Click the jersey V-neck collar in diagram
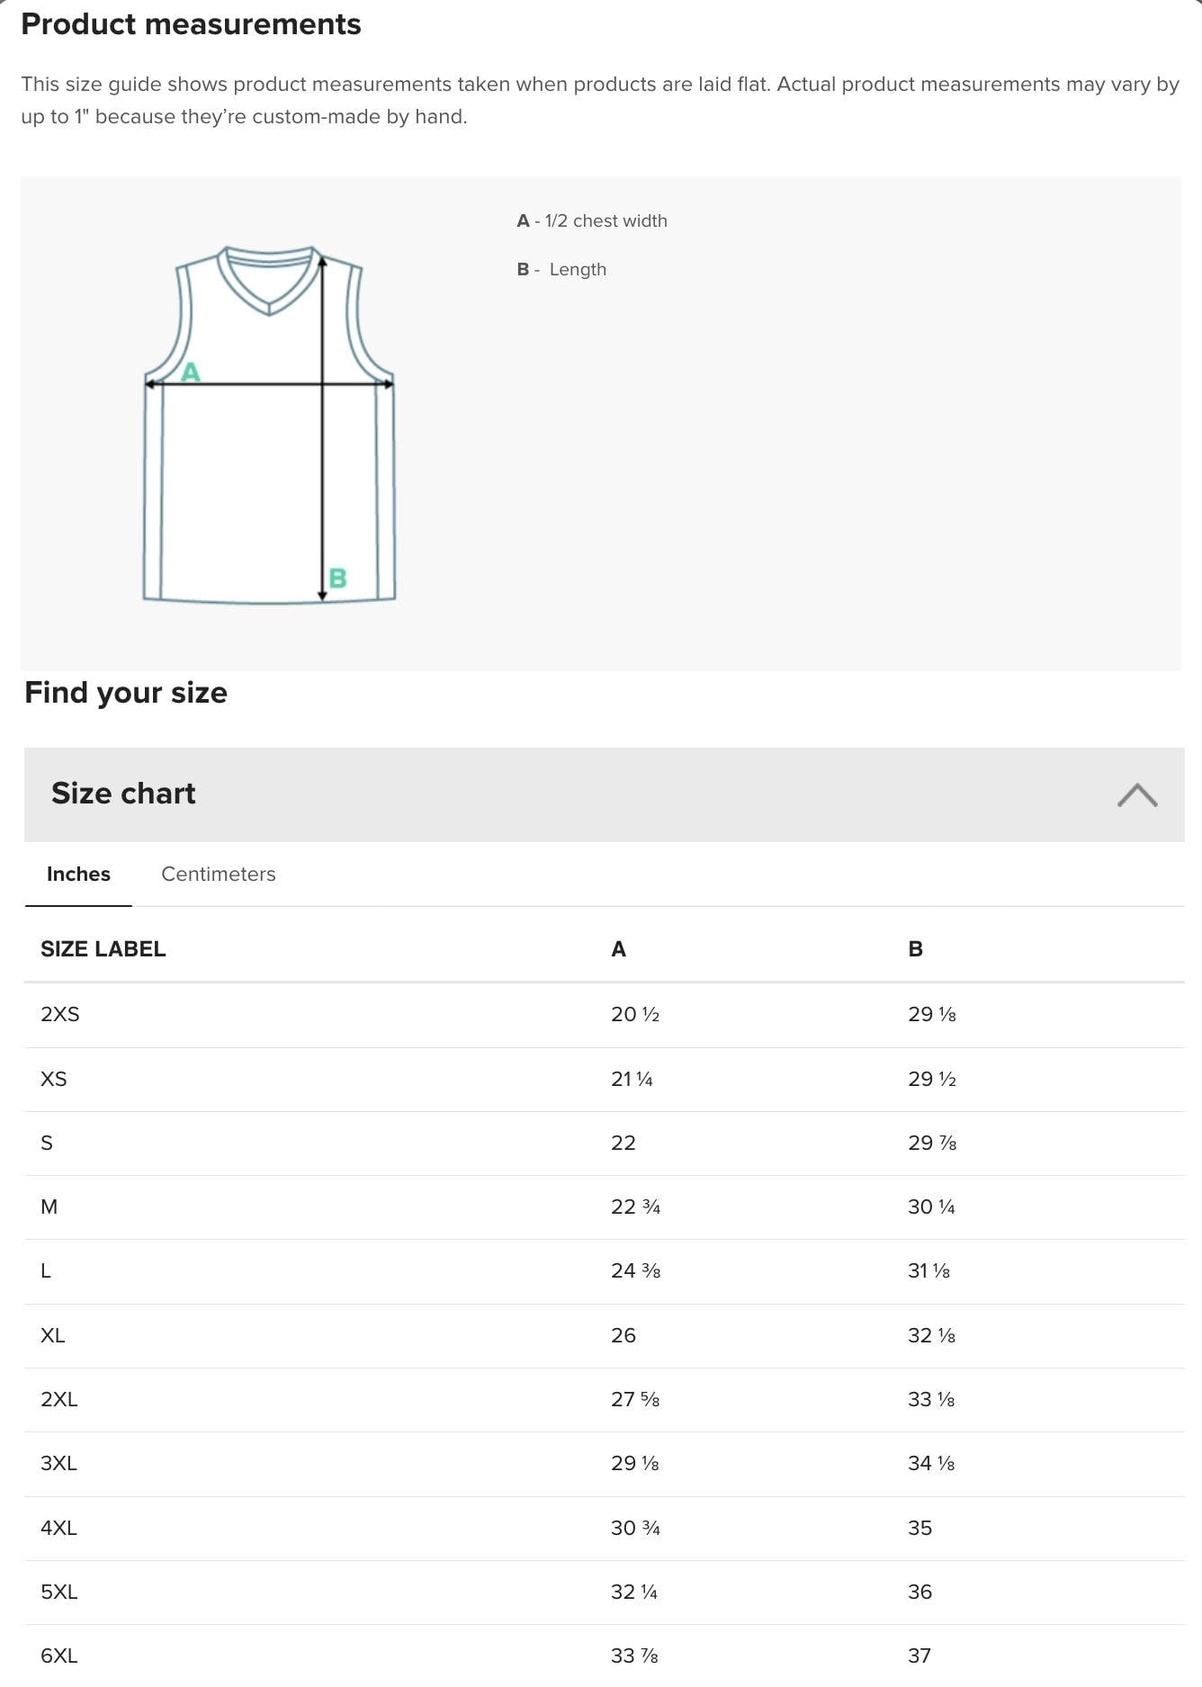Screen dimensions: 1202x1687 click(x=269, y=281)
